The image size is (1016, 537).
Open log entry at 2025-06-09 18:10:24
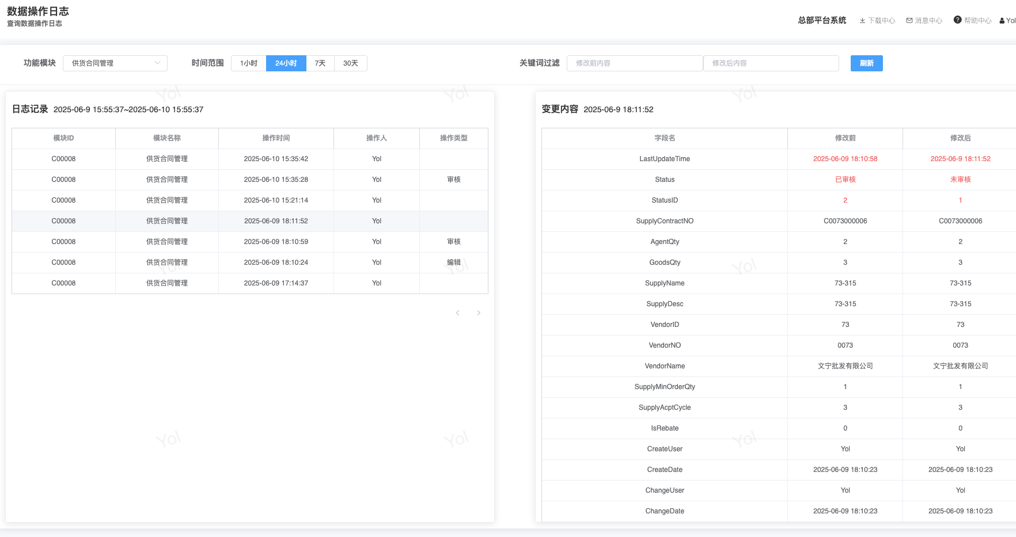(276, 262)
